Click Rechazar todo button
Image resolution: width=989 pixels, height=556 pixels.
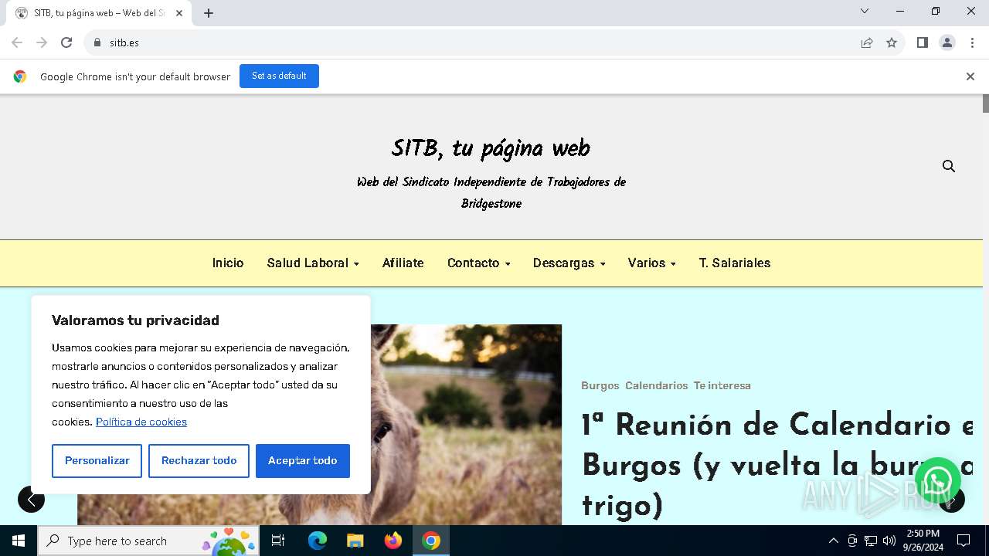(x=199, y=460)
